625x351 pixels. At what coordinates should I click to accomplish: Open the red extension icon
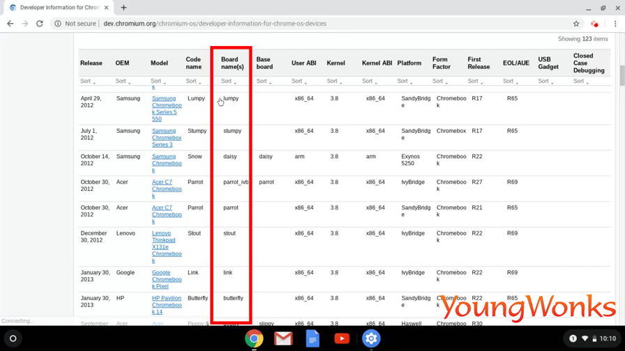pos(595,24)
